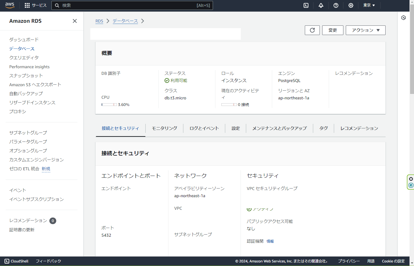Open ダッシュボード in the sidebar
Image resolution: width=414 pixels, height=266 pixels.
(24, 39)
